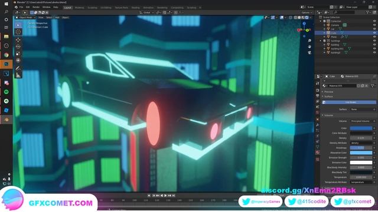Screen dimensions: 378x212
Task: Select the Rotate tool
Action: [x=18, y=47]
